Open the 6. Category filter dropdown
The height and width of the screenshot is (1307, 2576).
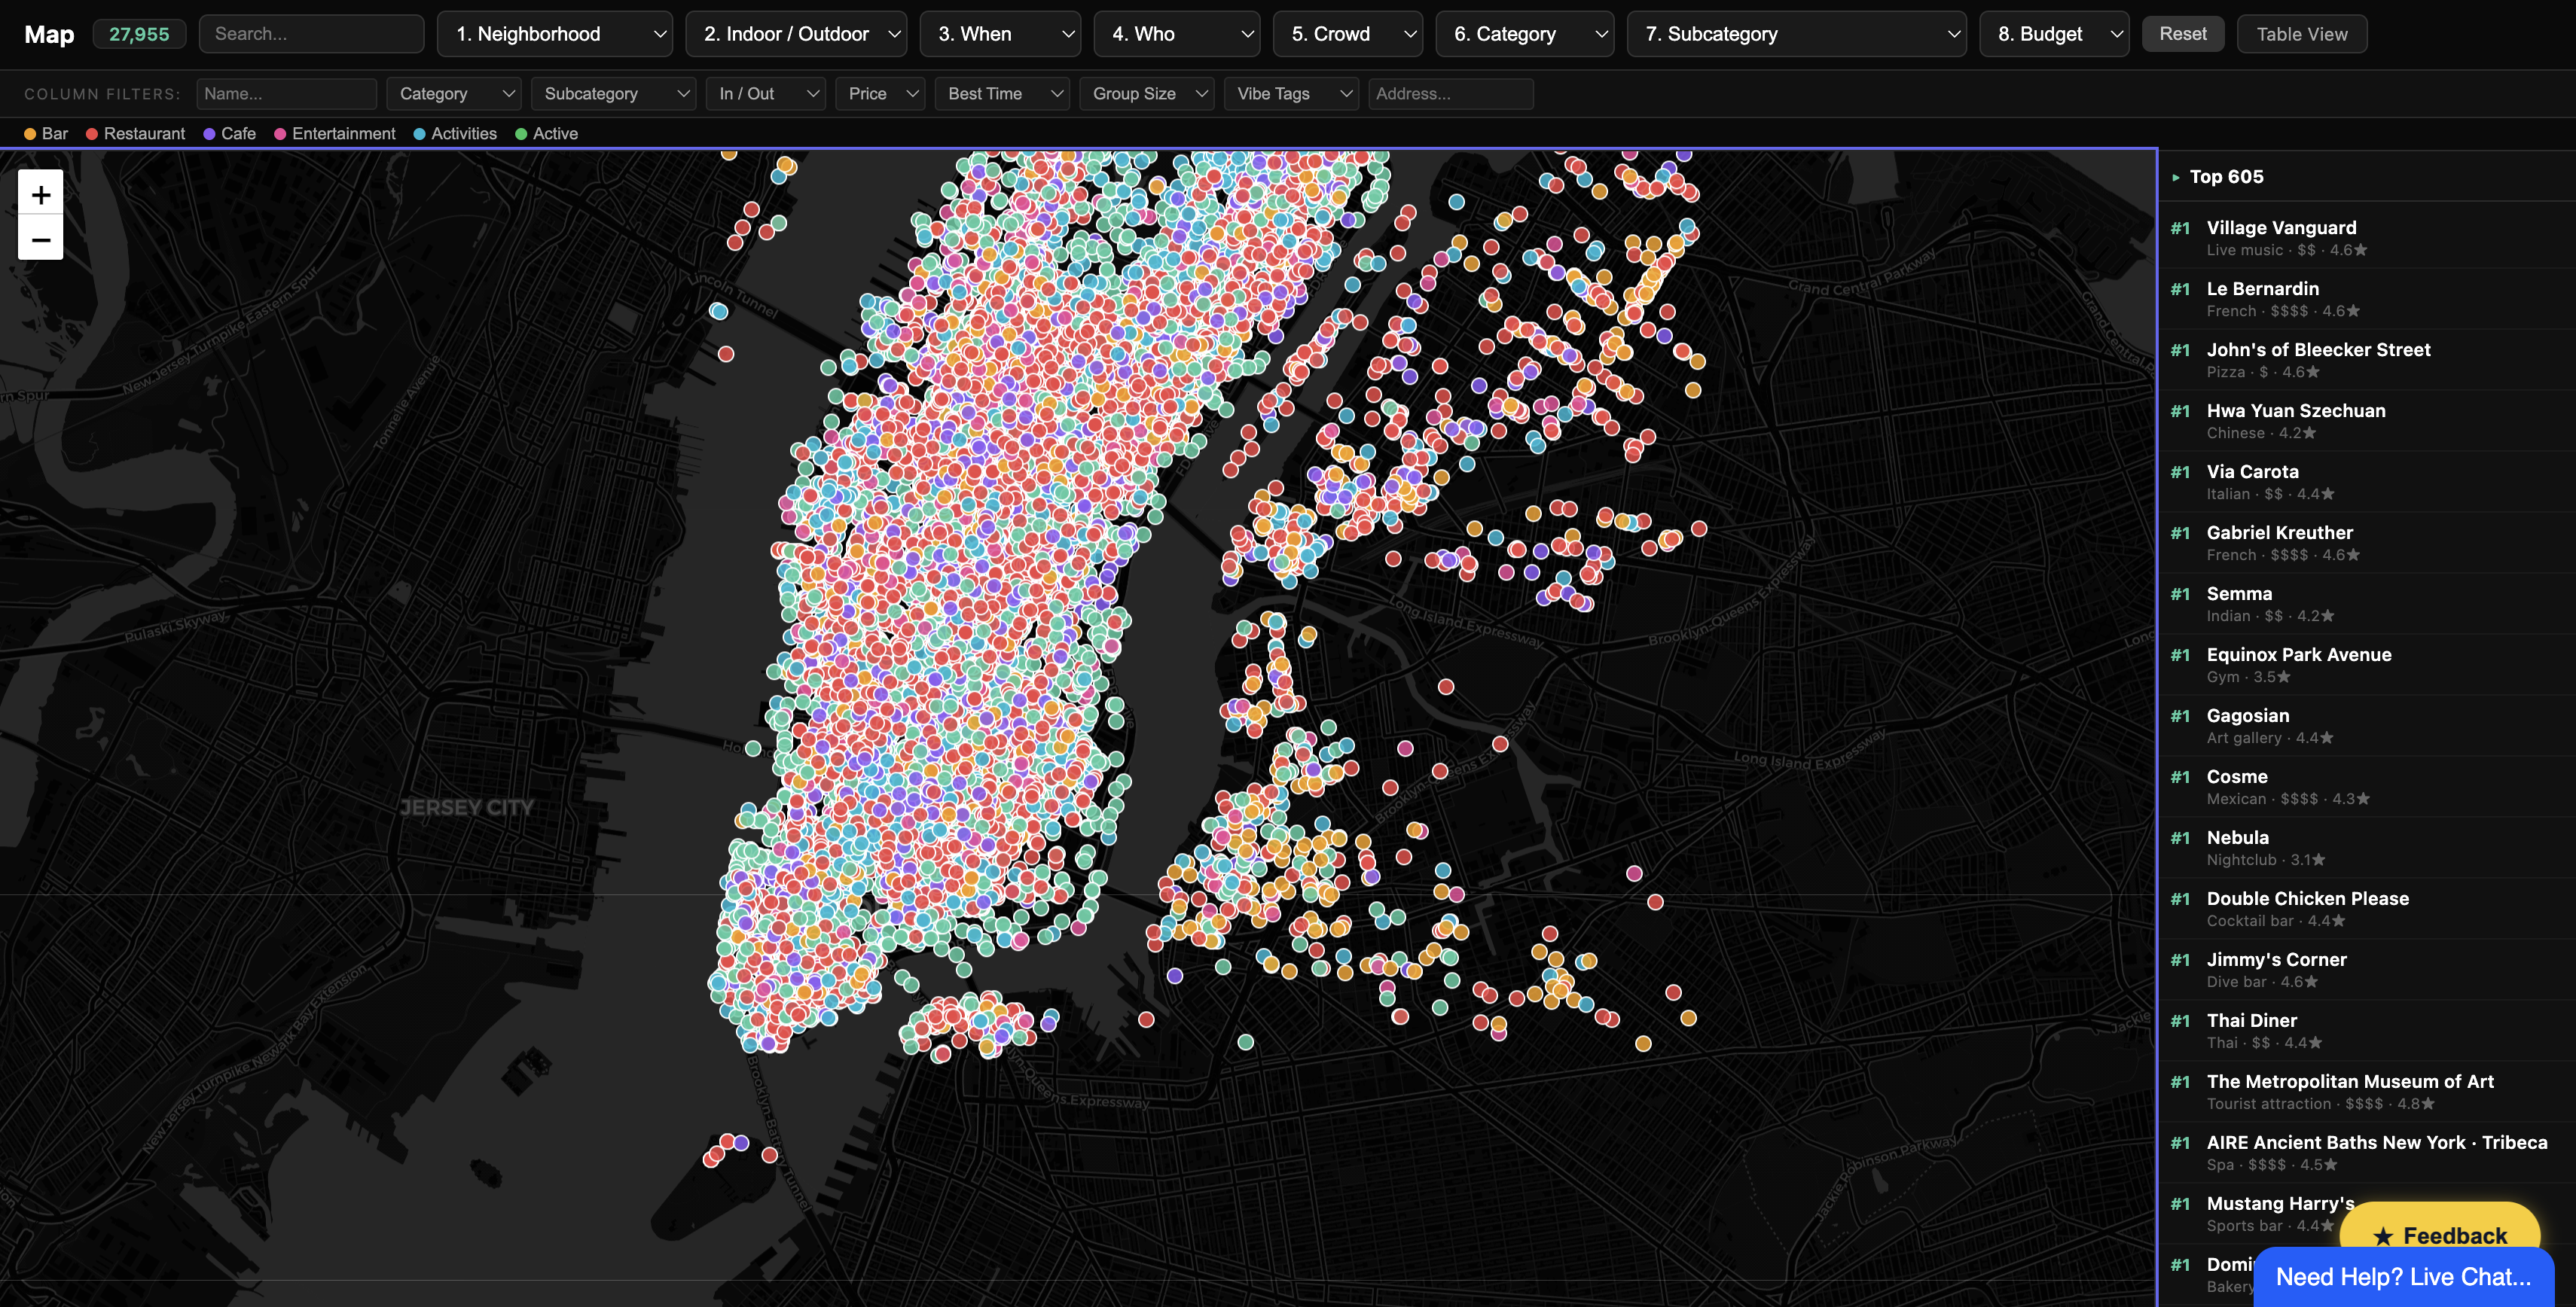tap(1525, 34)
